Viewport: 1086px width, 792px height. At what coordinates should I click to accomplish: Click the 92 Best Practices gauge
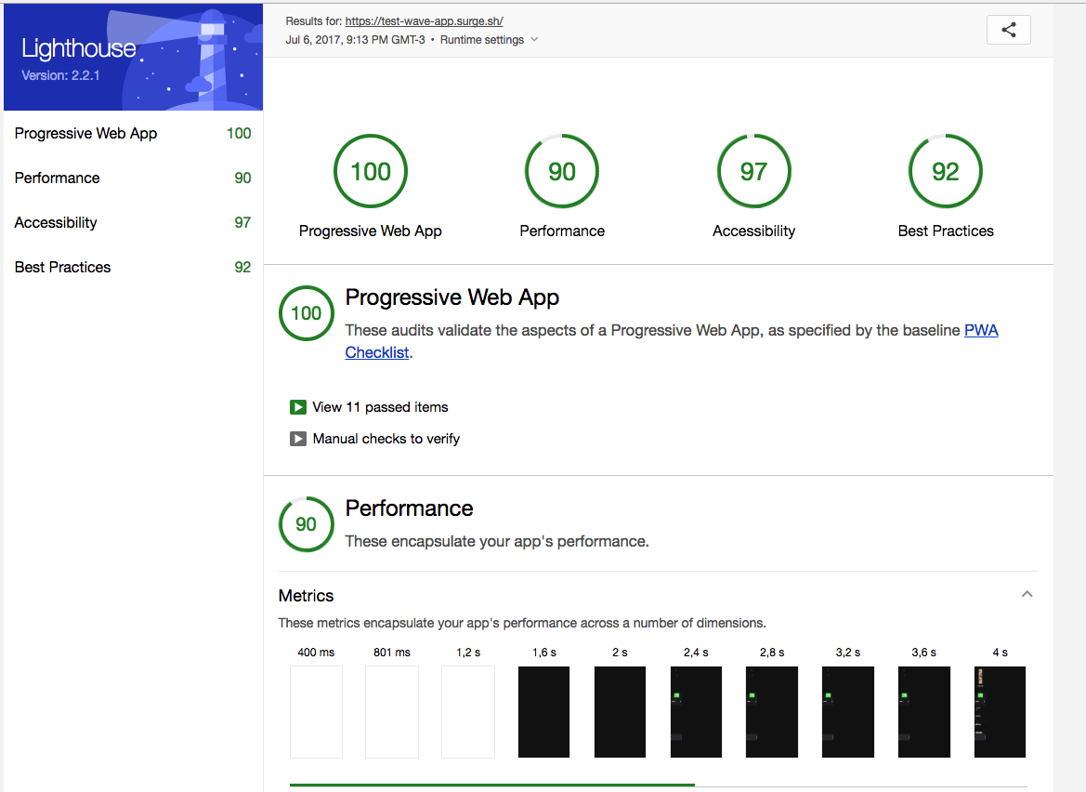pos(946,171)
